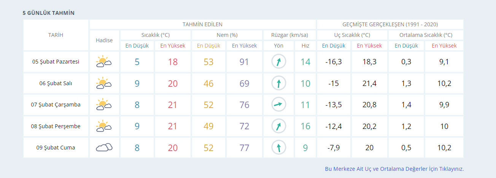Click the wind direction arrow for 06 Şubat

point(279,83)
